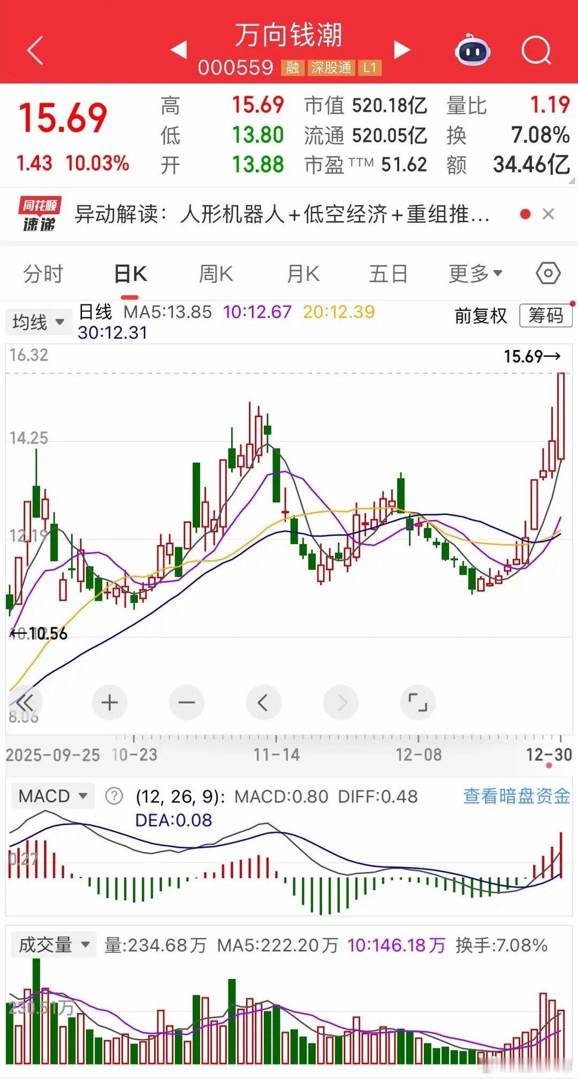
Task: Switch to 分时 tab
Action: click(43, 274)
